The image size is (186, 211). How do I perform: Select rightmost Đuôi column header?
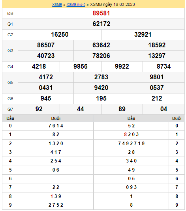point(177,118)
